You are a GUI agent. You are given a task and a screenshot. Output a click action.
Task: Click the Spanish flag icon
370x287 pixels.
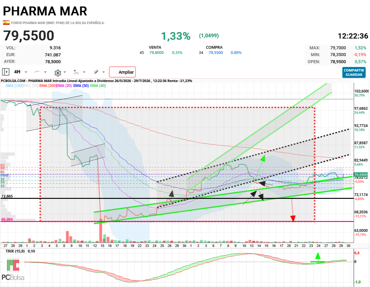(6, 23)
